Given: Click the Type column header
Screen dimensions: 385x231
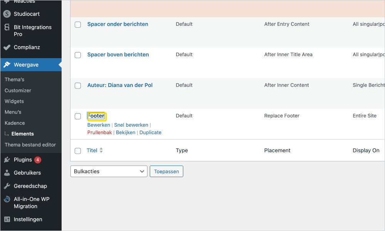Looking at the screenshot, I should click(182, 151).
